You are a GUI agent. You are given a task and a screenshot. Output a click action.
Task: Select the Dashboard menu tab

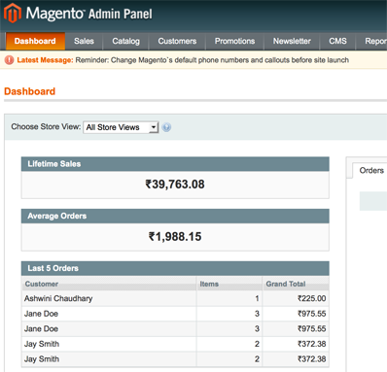coord(35,41)
